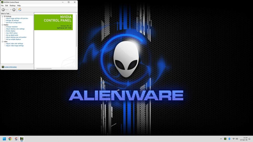This screenshot has height=142, width=253.
Task: Click the horizontal scrollbar in the right pane
Action: pyautogui.click(x=44, y=68)
